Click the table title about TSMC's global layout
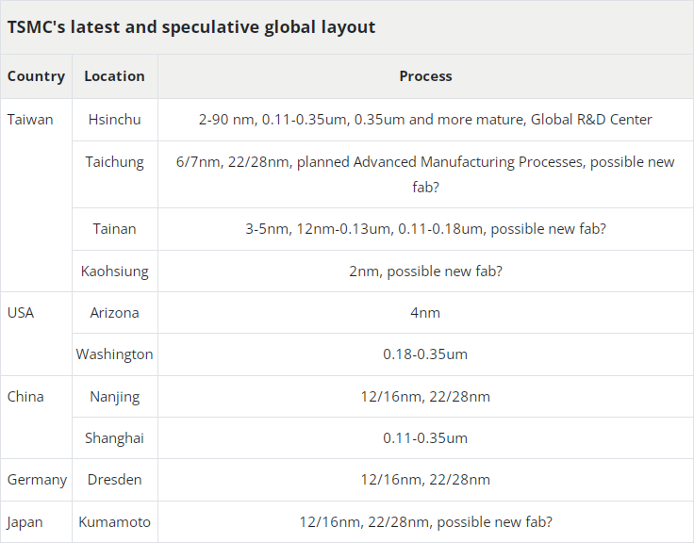Screen dimensions: 694x543 tap(191, 27)
